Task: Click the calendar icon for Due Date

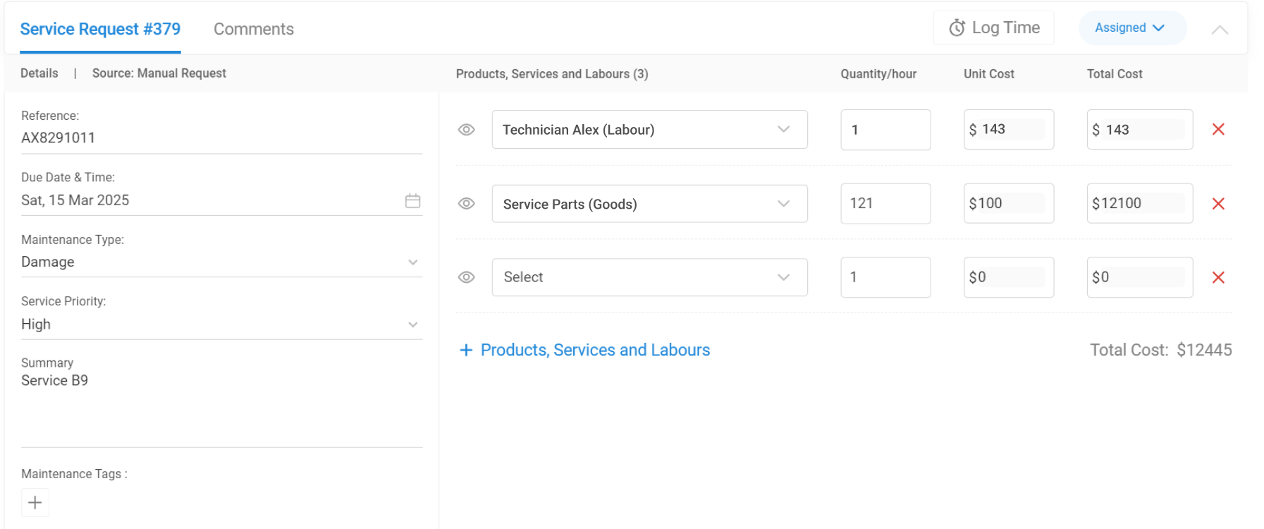Action: click(412, 201)
